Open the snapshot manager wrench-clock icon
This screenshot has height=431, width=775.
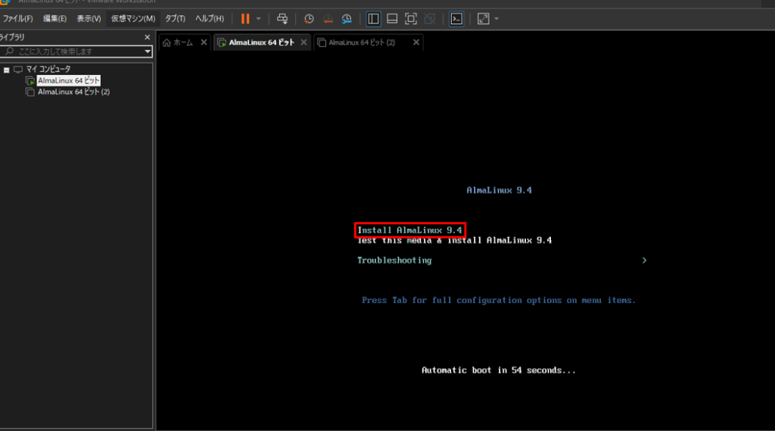coord(347,18)
